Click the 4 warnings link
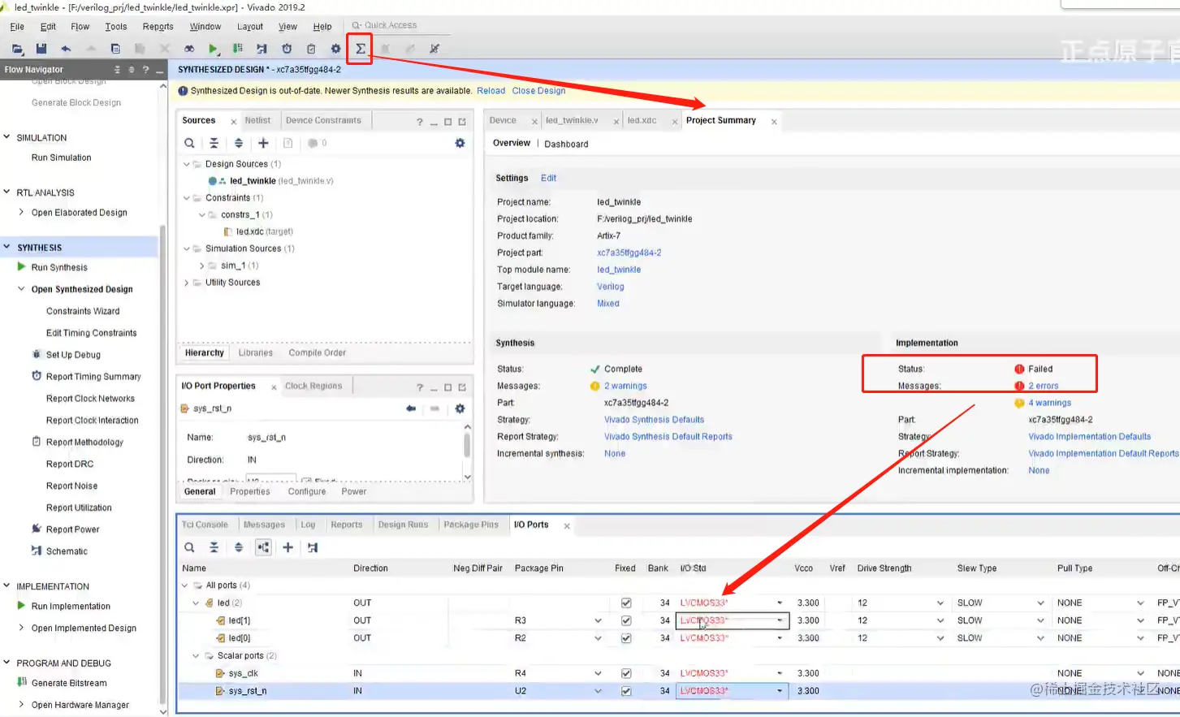1180x717 pixels. pyautogui.click(x=1049, y=403)
